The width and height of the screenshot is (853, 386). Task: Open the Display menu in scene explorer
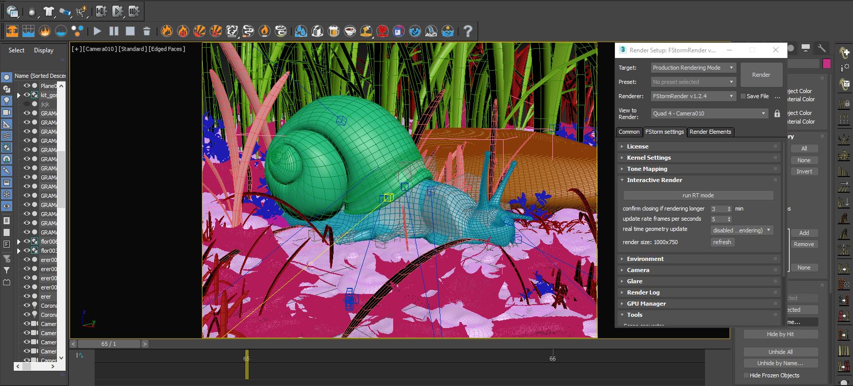click(x=44, y=50)
